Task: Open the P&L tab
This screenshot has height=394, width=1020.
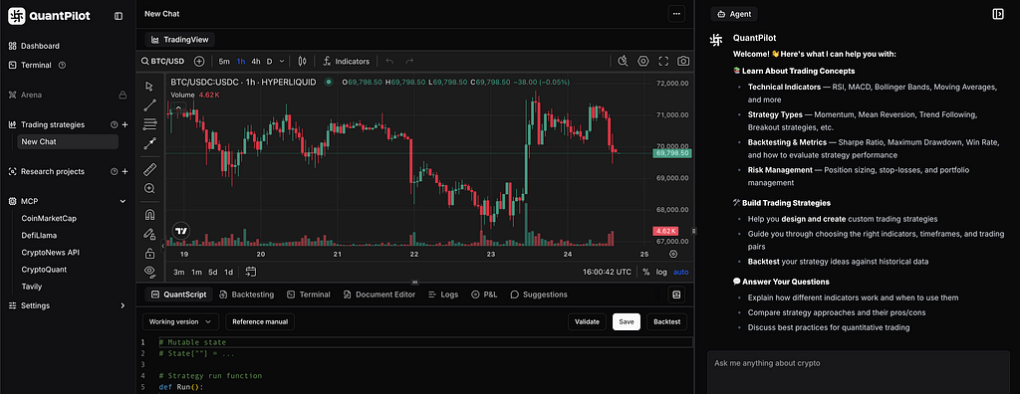Action: point(484,295)
